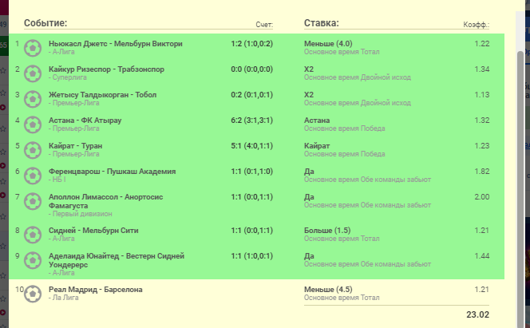Click bet Астана in Ставка column

pos(317,121)
